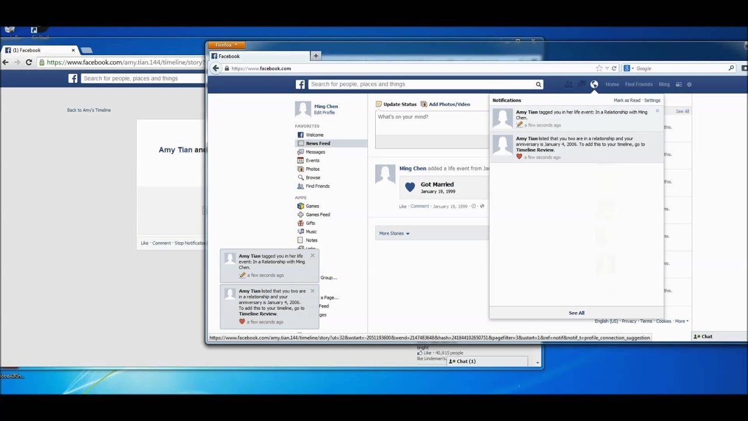Focus Facebook search in Chrome window

point(143,78)
